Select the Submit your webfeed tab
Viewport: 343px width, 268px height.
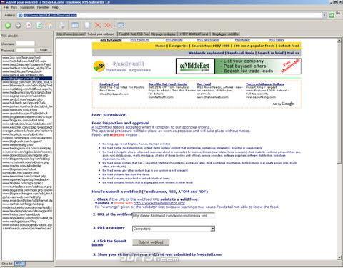(x=101, y=34)
